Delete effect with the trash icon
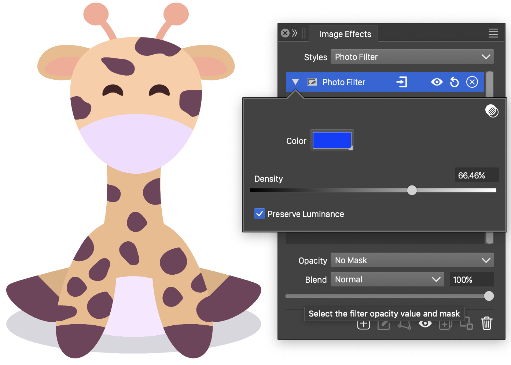511x365 pixels. (x=486, y=324)
